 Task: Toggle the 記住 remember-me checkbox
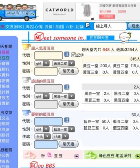(73, 55)
